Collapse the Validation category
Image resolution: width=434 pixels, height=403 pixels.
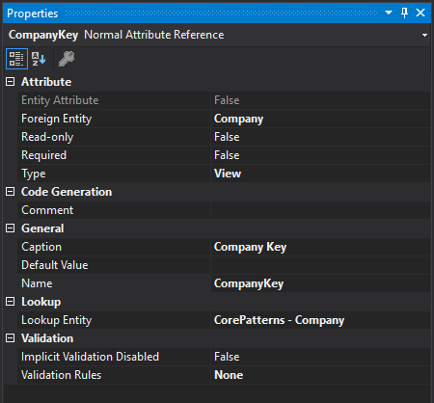coord(11,338)
